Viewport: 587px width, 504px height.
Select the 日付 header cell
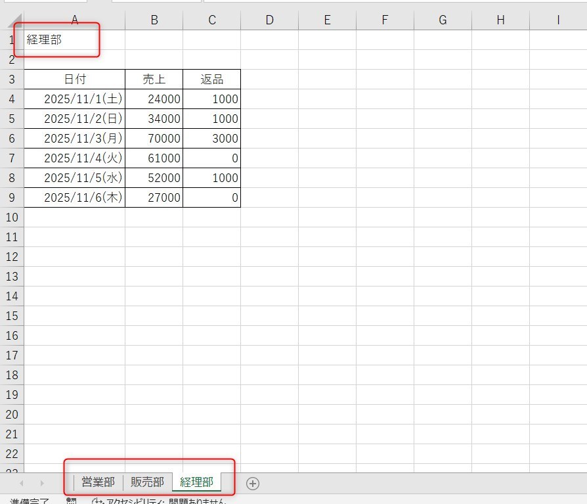click(x=74, y=80)
